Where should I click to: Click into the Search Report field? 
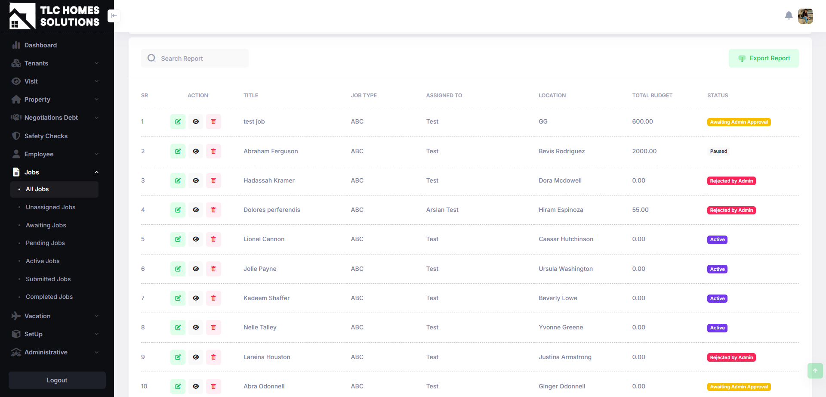(200, 59)
